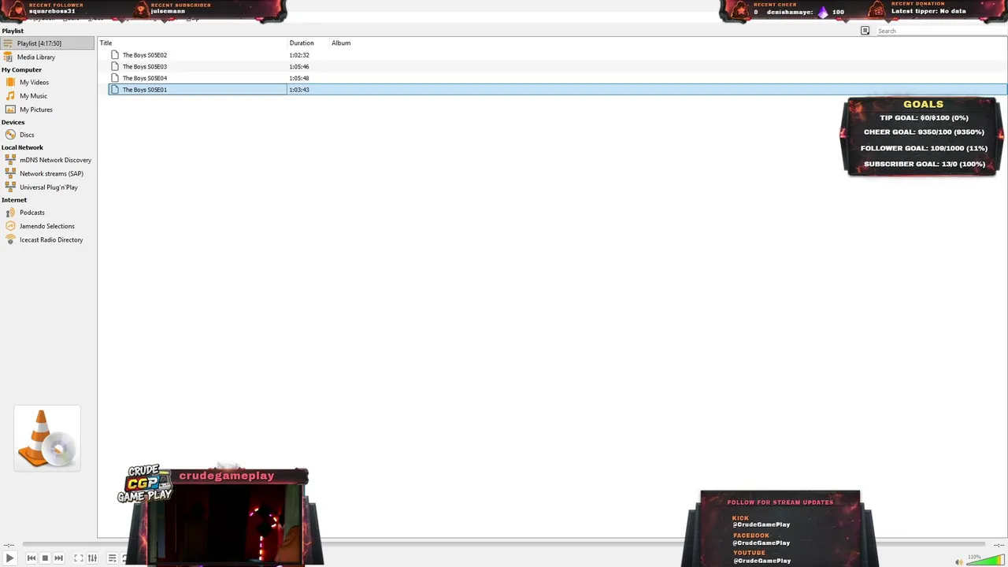
Task: Start playback with the Play button
Action: pyautogui.click(x=9, y=558)
